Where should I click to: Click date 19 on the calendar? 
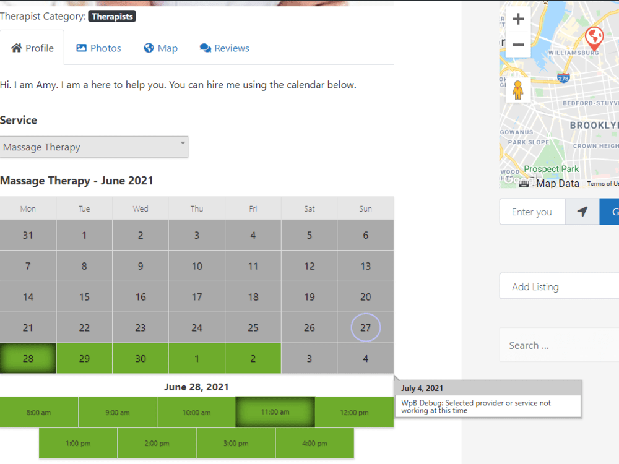click(309, 297)
